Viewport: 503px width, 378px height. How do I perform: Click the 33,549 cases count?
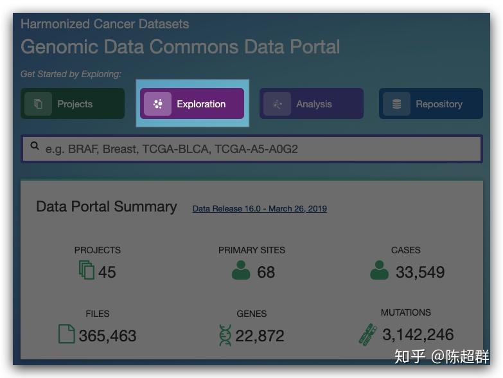pos(420,272)
